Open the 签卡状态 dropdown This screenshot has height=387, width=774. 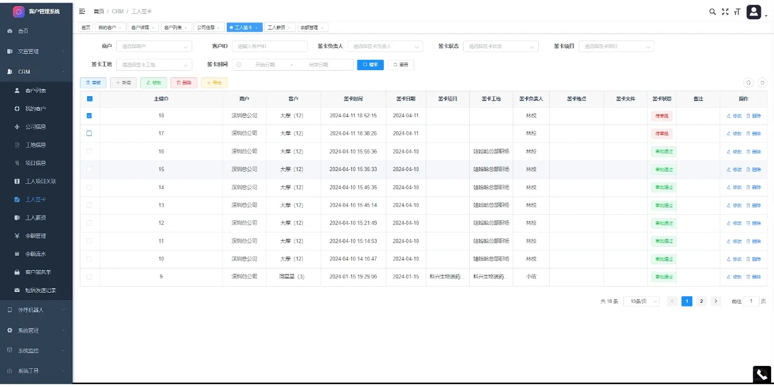(501, 45)
